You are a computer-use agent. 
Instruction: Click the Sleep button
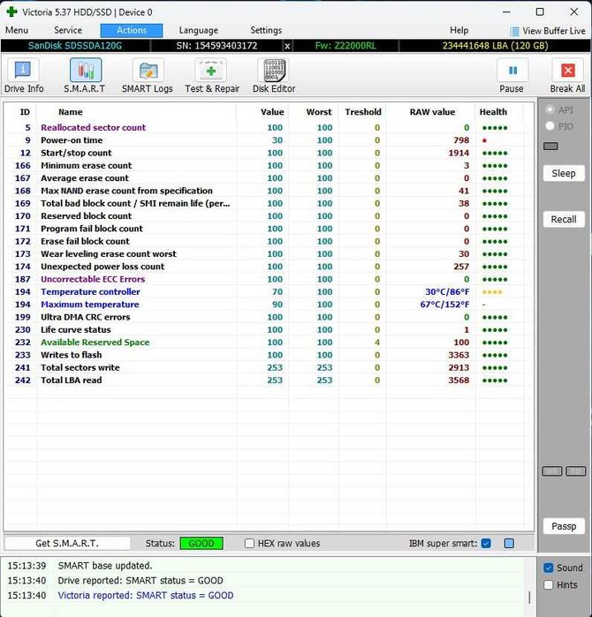(564, 173)
